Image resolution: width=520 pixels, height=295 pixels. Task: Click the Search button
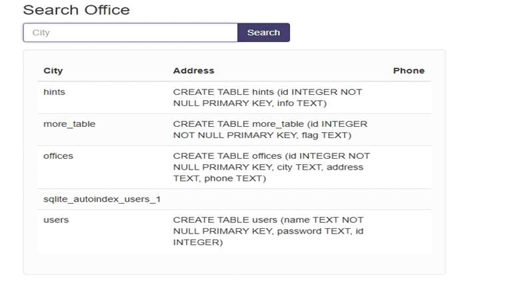263,33
